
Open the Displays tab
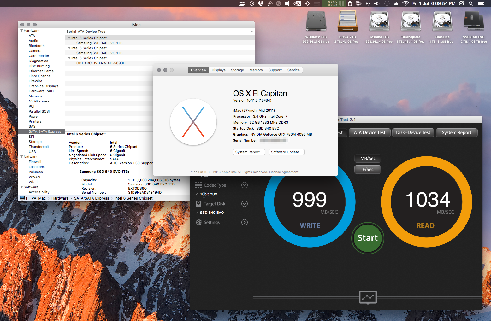pyautogui.click(x=218, y=70)
